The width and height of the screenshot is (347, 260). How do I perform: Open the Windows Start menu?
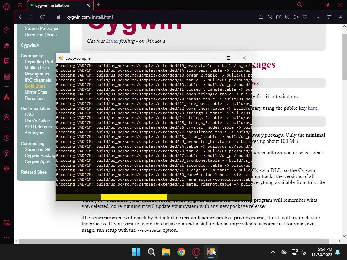click(x=136, y=252)
